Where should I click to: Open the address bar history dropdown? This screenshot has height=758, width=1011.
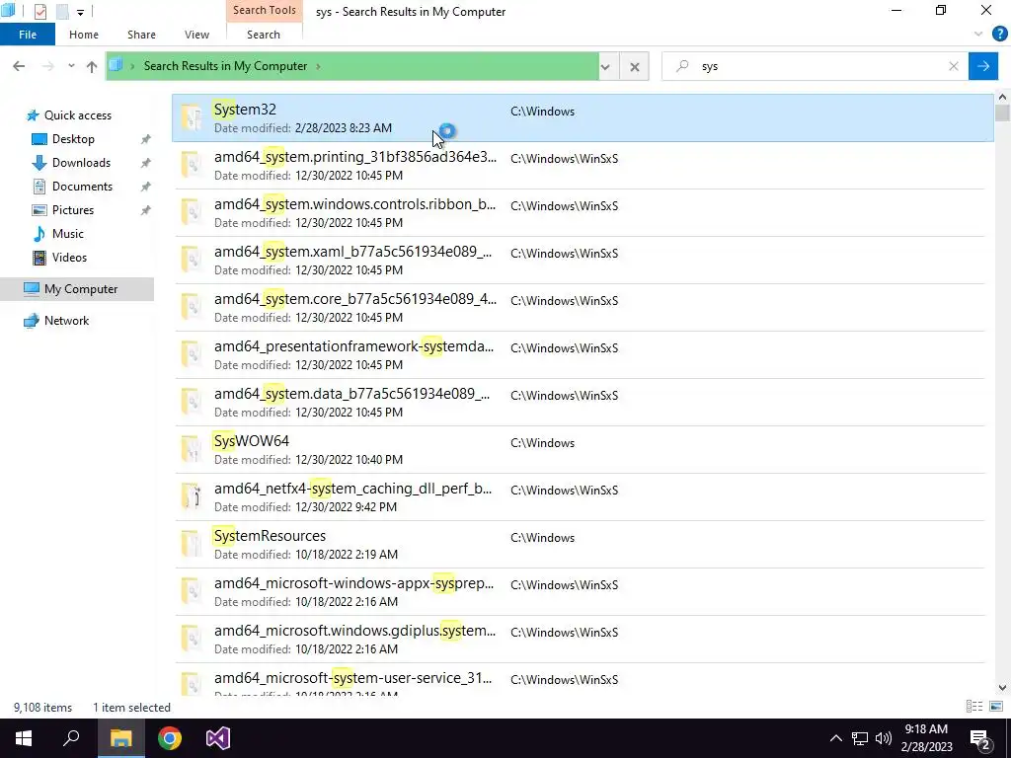(x=605, y=66)
